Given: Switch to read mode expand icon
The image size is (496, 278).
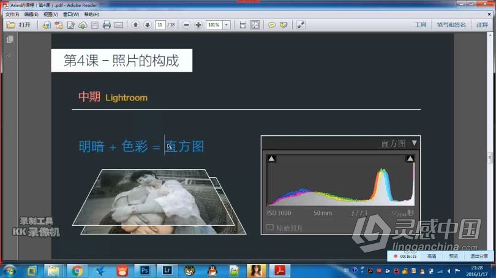Looking at the screenshot, I should [301, 24].
